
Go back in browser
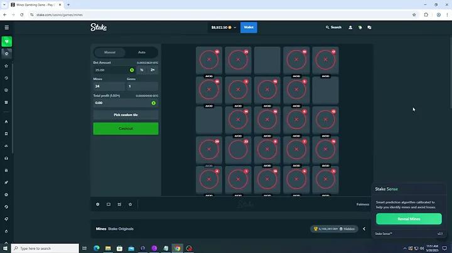click(5, 14)
